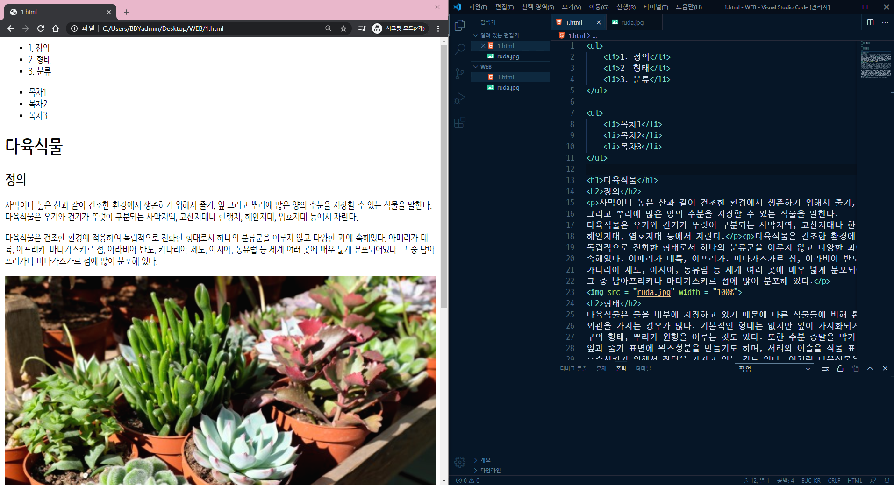
Task: Open the Source Control view in VS Code
Action: pos(460,73)
